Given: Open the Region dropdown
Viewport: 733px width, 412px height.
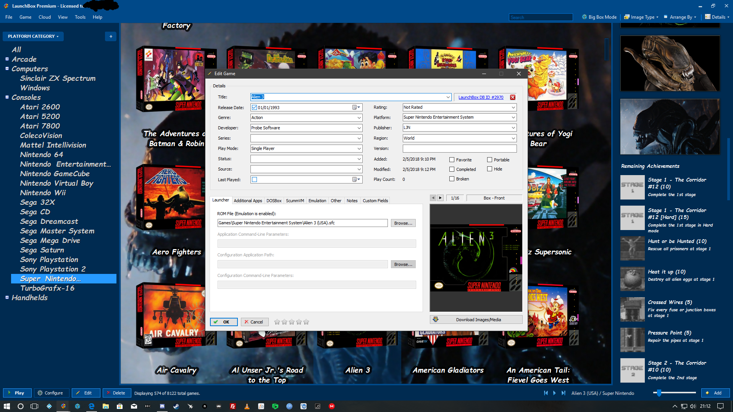Looking at the screenshot, I should coord(513,138).
